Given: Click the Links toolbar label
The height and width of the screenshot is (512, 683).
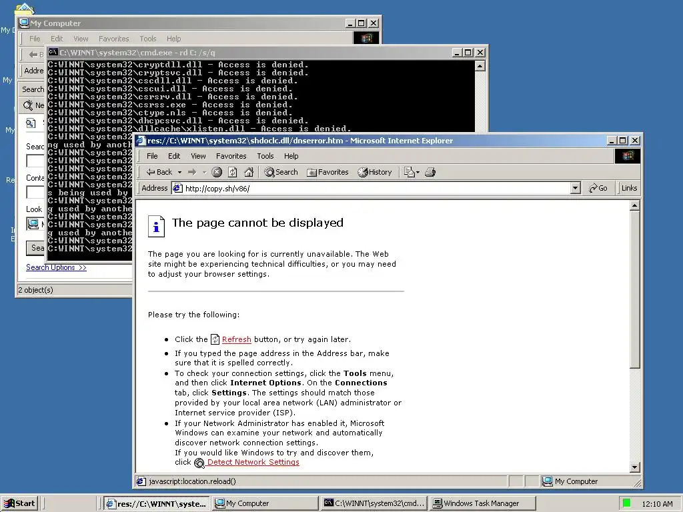Looking at the screenshot, I should pos(629,188).
